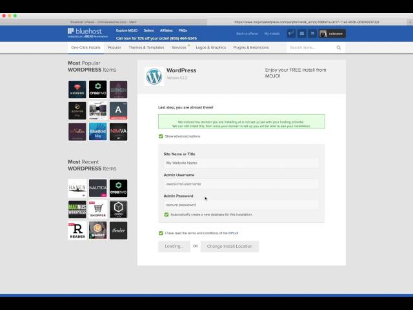
Task: Click the Search items field
Action: [311, 48]
